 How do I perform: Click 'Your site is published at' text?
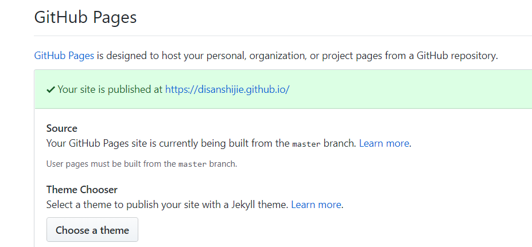110,89
